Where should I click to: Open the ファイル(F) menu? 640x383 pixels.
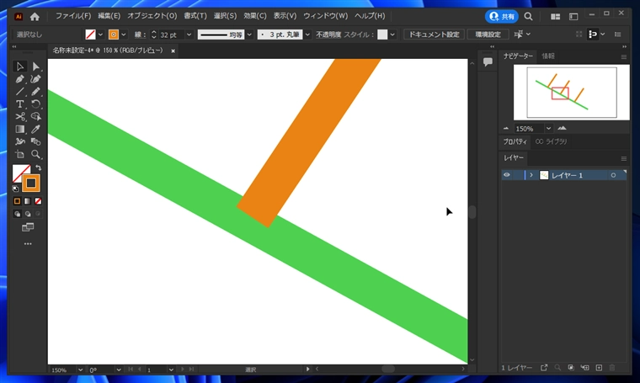[x=73, y=16]
